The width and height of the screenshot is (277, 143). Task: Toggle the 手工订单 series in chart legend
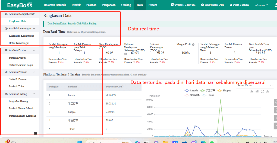pyautogui.click(x=208, y=91)
